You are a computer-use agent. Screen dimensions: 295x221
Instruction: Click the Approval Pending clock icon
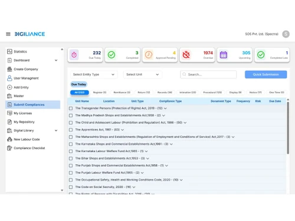(149, 55)
